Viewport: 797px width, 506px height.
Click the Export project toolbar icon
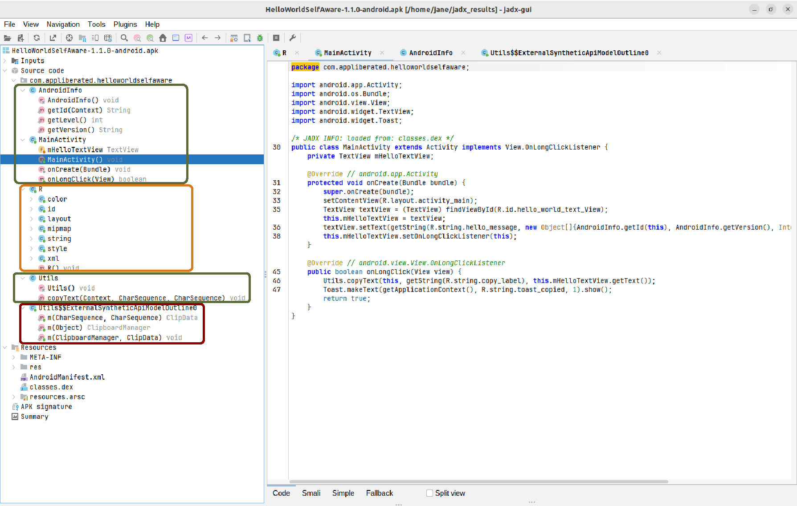point(53,38)
